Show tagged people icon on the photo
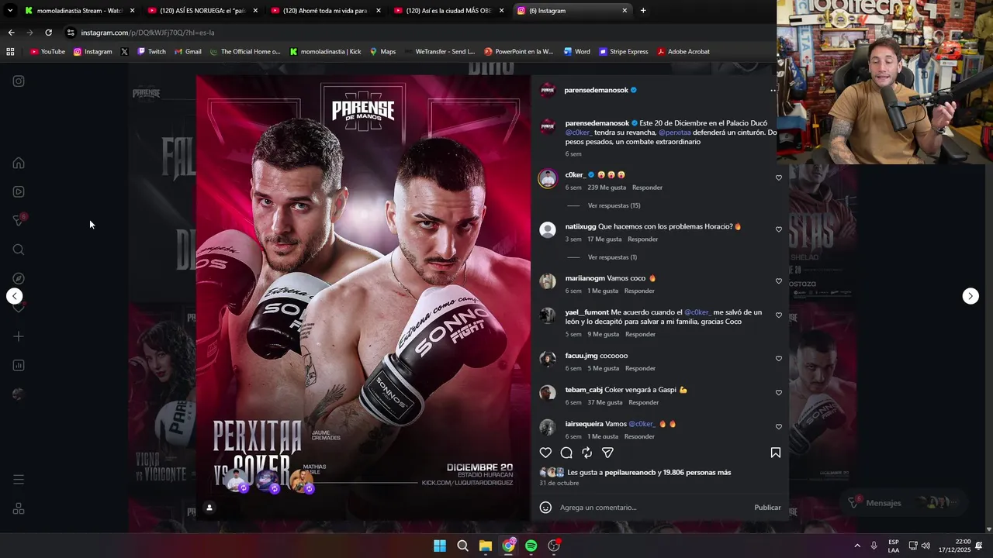993x558 pixels. tap(209, 508)
